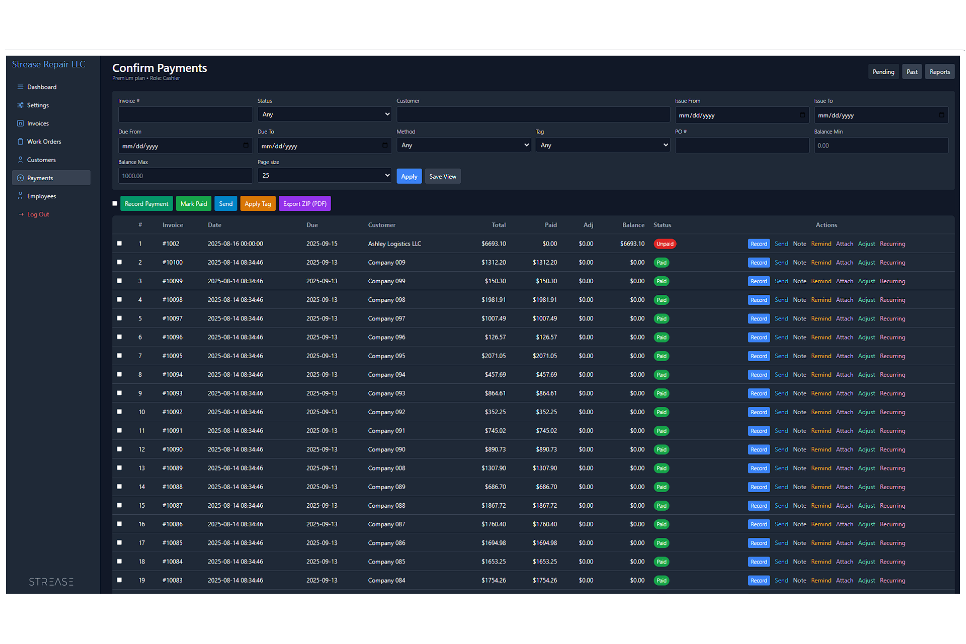
Task: Click the Payments plus-circle icon
Action: pos(20,178)
